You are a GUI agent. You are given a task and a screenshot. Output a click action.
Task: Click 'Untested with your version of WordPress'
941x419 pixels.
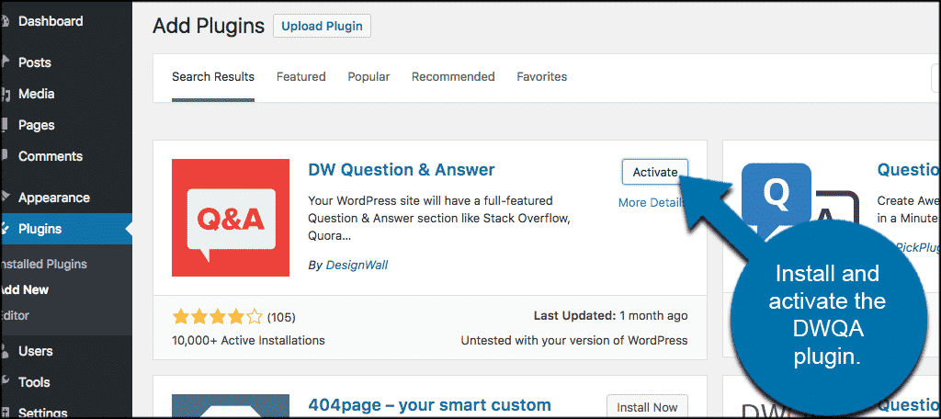pos(574,340)
